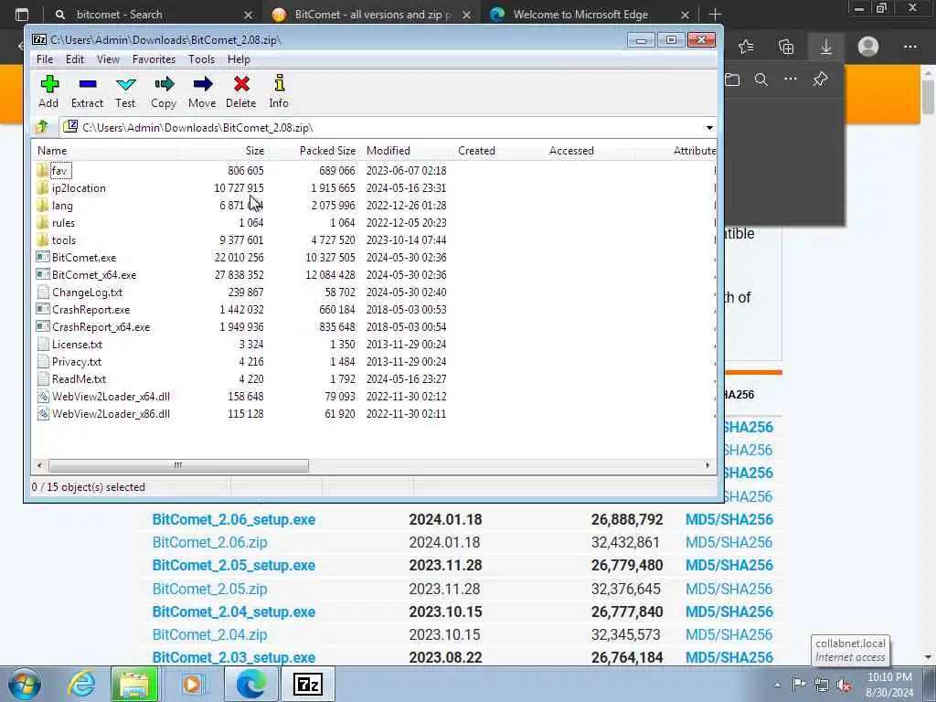936x702 pixels.
Task: Open the Edge profile avatar
Action: point(868,47)
